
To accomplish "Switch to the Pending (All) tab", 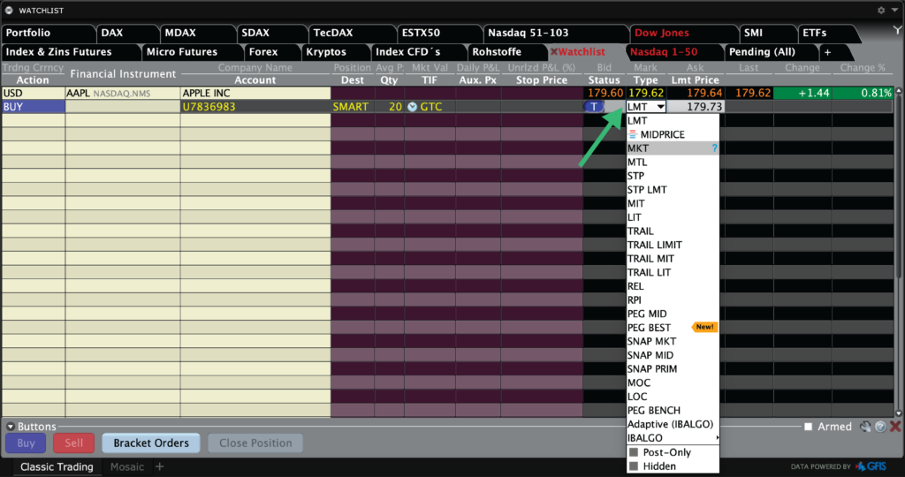I will tap(771, 52).
